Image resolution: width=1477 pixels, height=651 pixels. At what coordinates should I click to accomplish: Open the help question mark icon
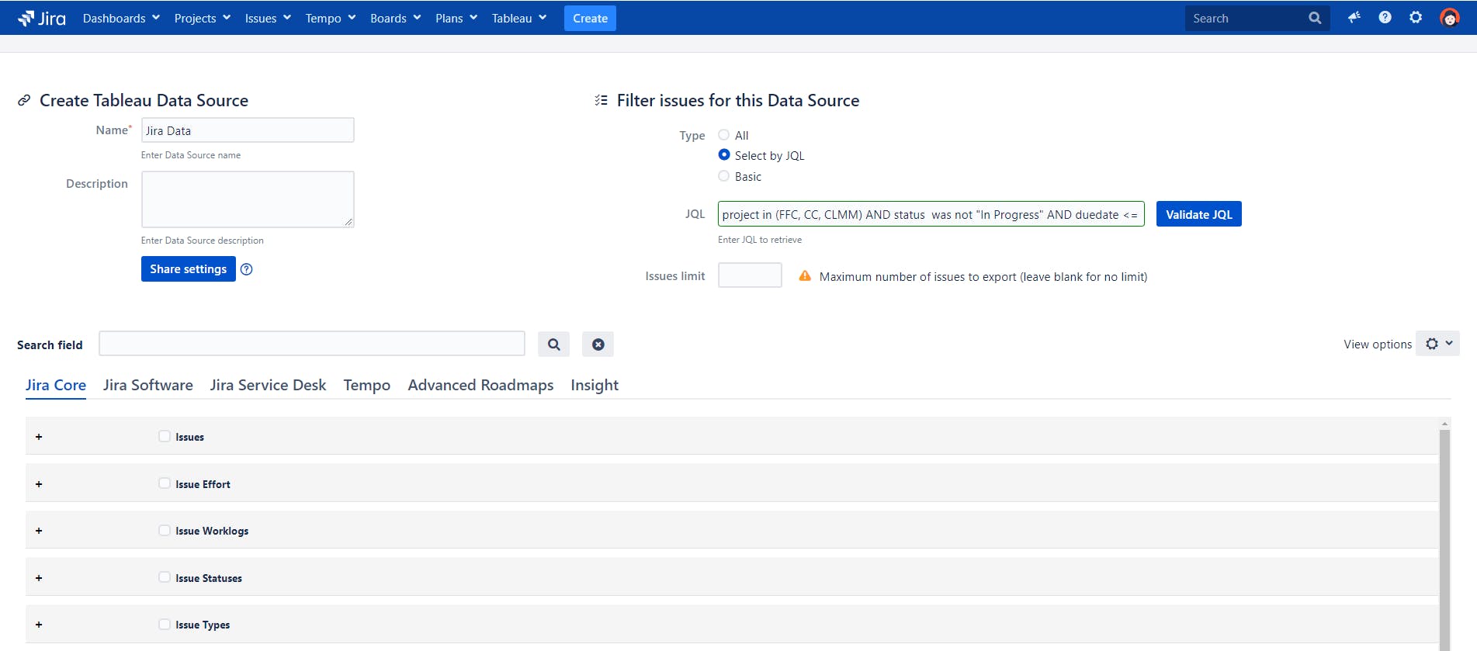pos(1385,17)
